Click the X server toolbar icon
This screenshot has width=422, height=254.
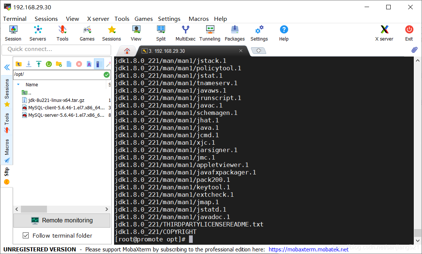point(384,33)
